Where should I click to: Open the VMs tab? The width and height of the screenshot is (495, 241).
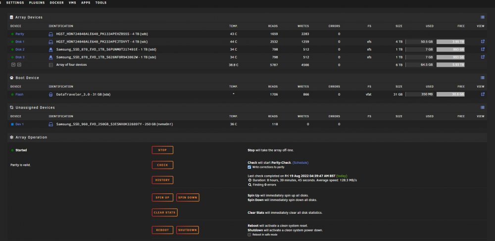click(x=72, y=3)
